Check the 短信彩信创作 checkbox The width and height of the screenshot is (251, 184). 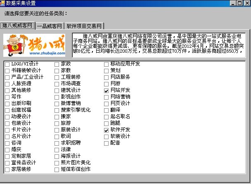pos(57,170)
